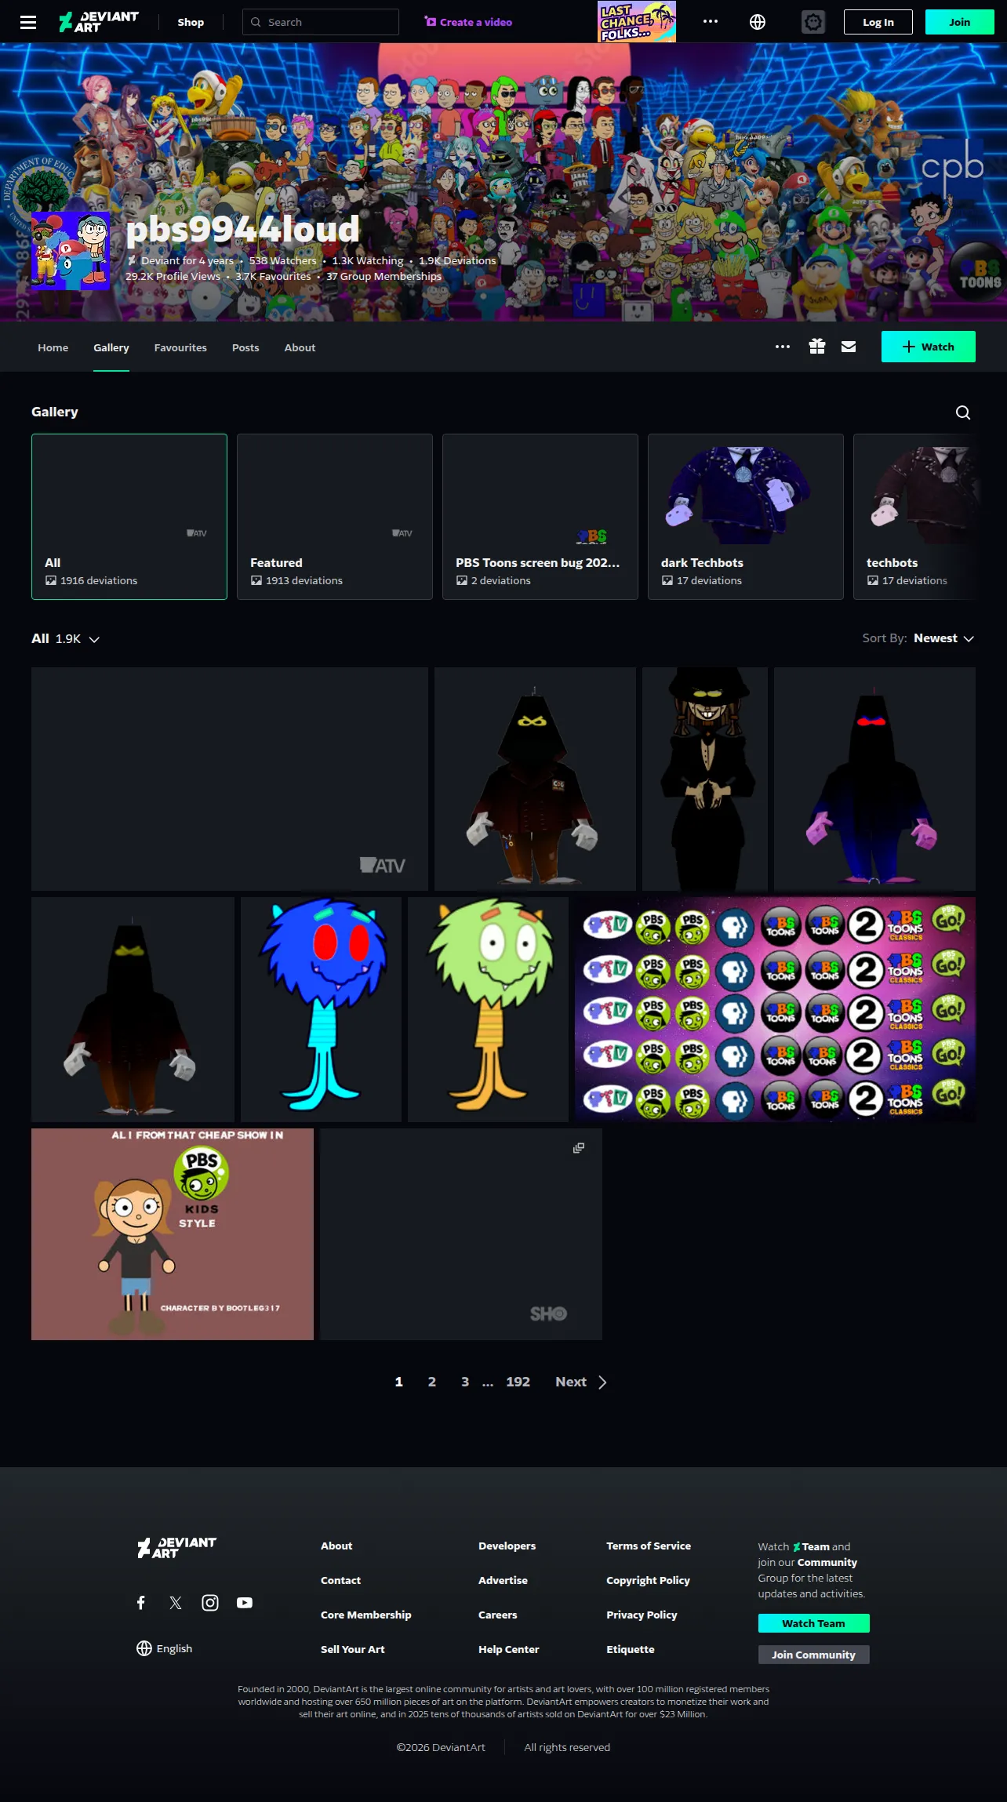Open the PBS Kids Style character deviation

[173, 1234]
